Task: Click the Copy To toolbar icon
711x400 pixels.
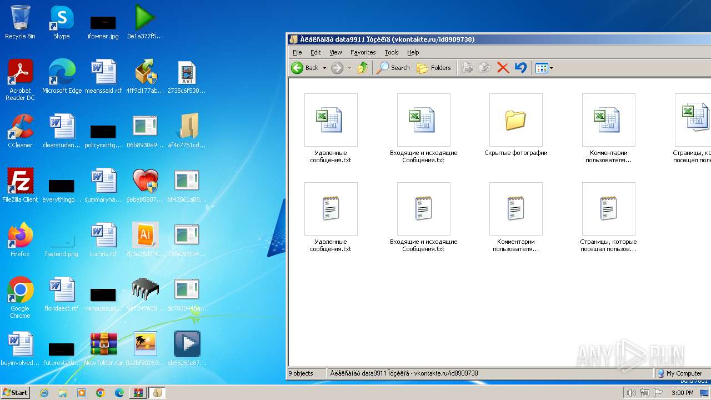Action: pyautogui.click(x=485, y=68)
